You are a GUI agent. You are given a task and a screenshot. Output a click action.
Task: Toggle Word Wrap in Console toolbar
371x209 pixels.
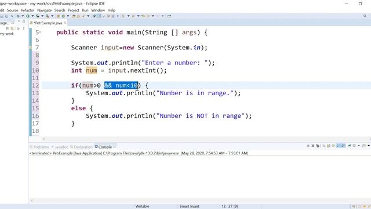pyautogui.click(x=333, y=146)
